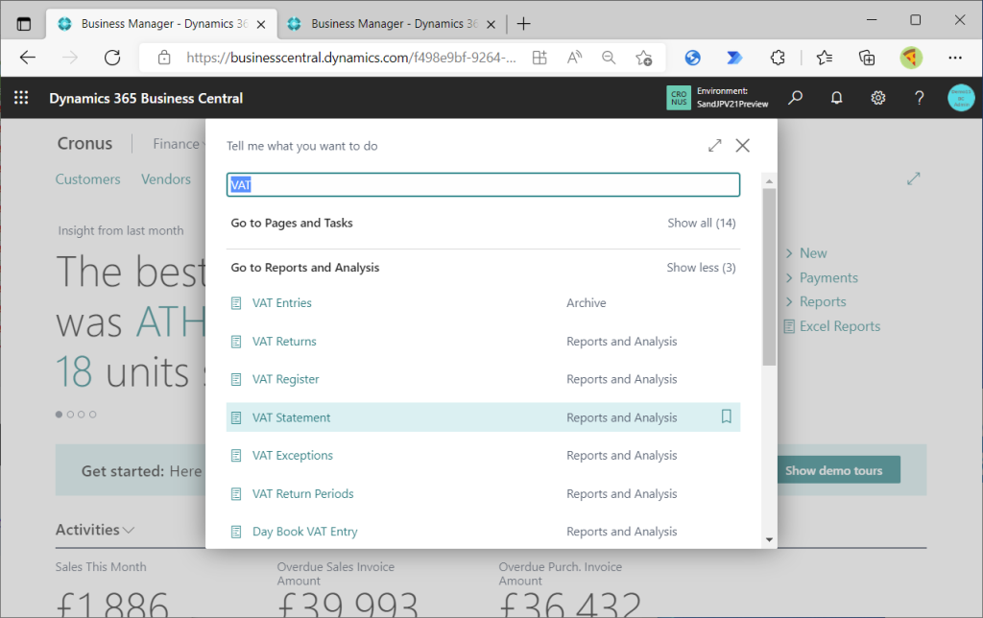This screenshot has width=983, height=618.
Task: Open the browser profile picture
Action: [x=911, y=58]
